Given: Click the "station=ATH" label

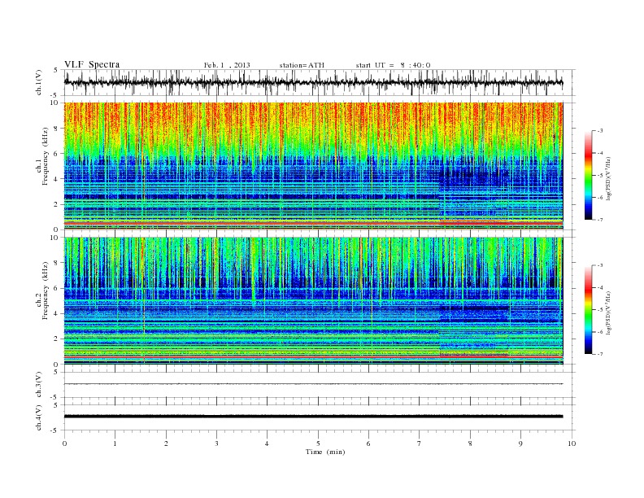Looking at the screenshot, I should (302, 65).
